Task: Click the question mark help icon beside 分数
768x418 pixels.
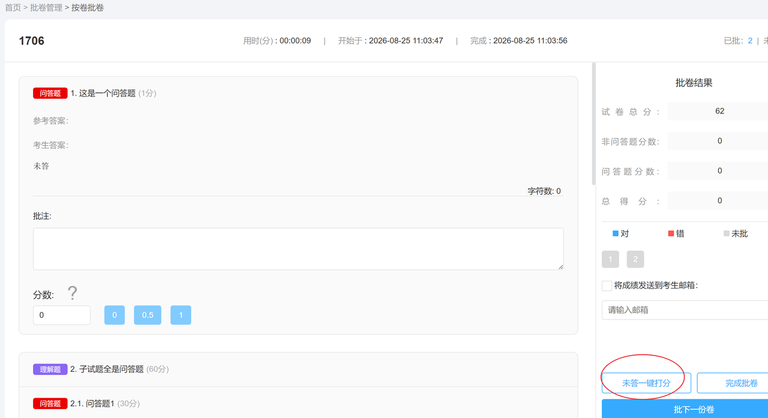Action: pos(73,293)
